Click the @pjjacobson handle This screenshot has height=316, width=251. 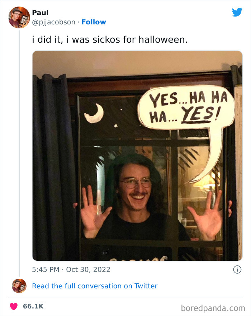click(54, 22)
